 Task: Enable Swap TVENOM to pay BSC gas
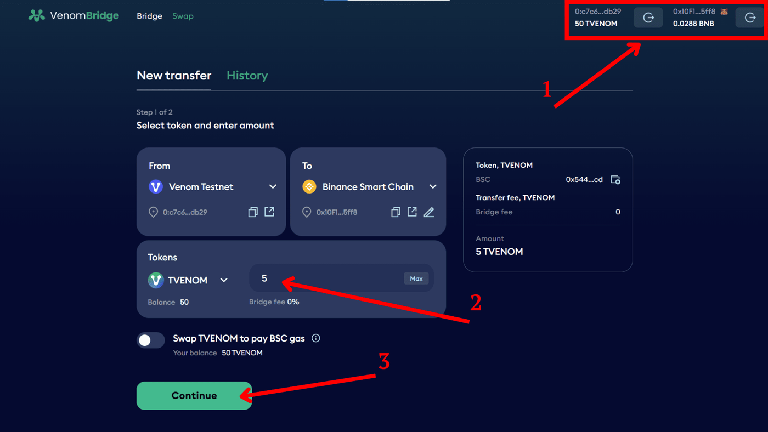pos(150,340)
